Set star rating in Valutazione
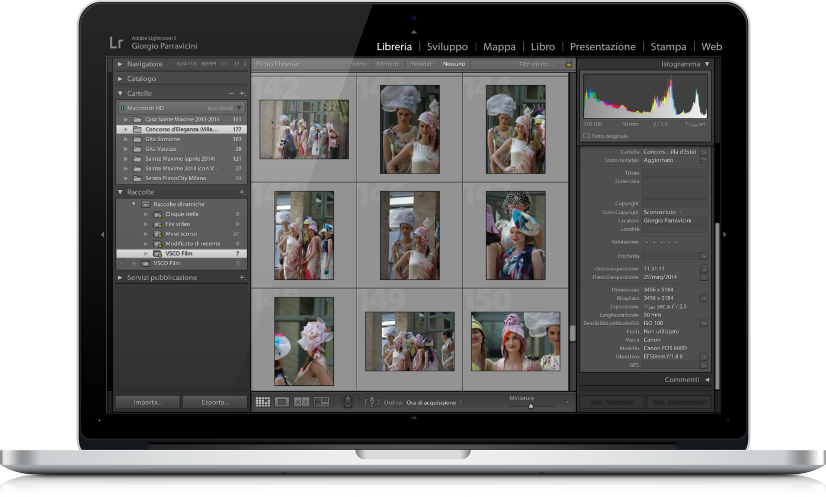 click(x=661, y=242)
